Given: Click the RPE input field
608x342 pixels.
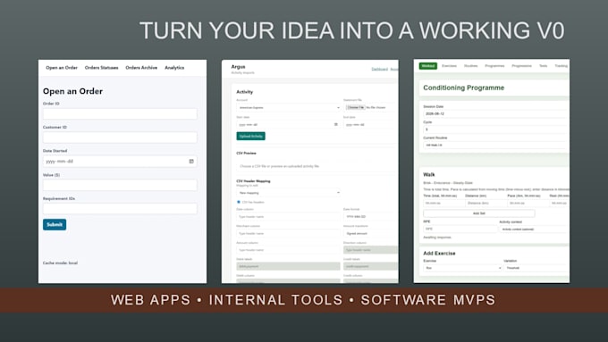Looking at the screenshot, I should (x=460, y=229).
